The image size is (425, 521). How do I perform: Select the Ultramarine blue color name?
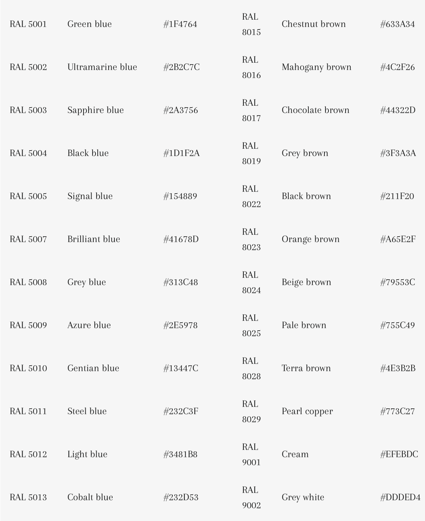tap(102, 67)
